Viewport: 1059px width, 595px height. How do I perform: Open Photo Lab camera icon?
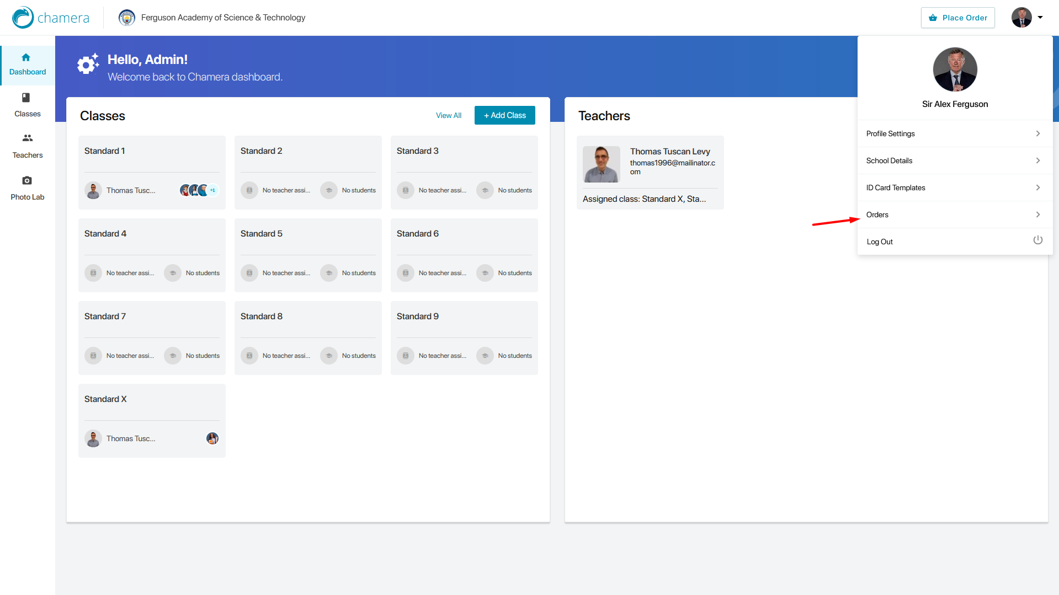(26, 180)
